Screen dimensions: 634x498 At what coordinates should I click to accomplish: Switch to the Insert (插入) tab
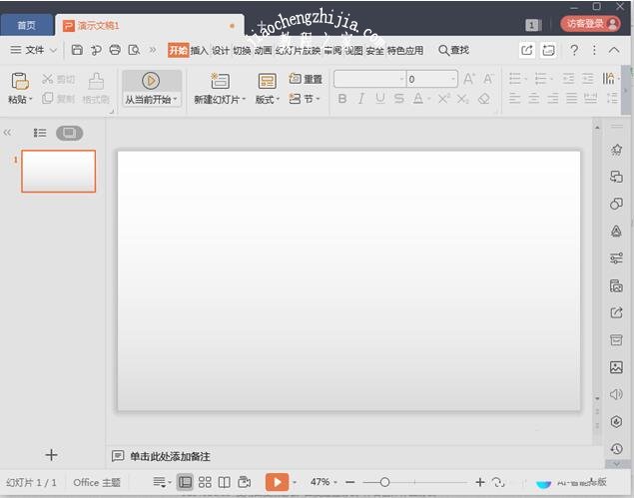[199, 50]
